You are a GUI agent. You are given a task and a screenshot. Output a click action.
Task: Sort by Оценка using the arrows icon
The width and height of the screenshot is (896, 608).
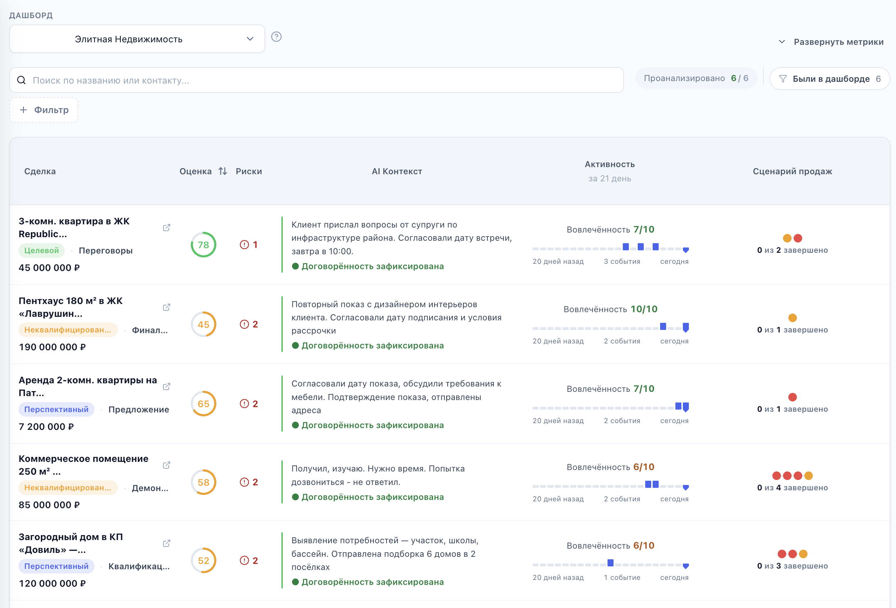click(x=223, y=171)
